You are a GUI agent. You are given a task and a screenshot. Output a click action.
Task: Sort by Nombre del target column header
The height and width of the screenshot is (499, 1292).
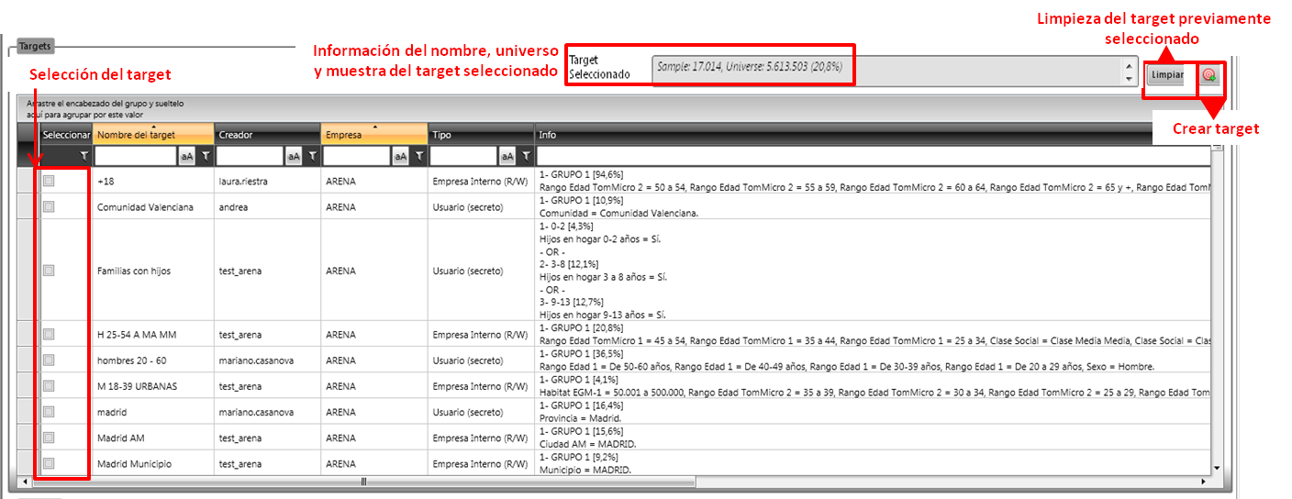[x=153, y=135]
